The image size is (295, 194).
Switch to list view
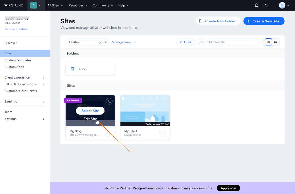tap(276, 42)
